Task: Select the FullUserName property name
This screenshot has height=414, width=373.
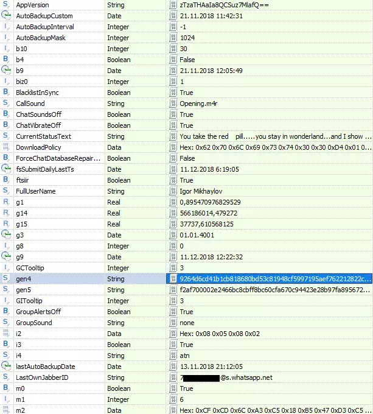Action: (x=36, y=191)
